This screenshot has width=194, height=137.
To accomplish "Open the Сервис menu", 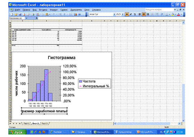I will point(64,10).
